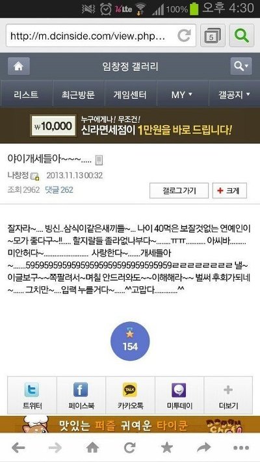This screenshot has width=260, height=462.
Task: Go to 최근방문 tab
Action: pos(78,94)
